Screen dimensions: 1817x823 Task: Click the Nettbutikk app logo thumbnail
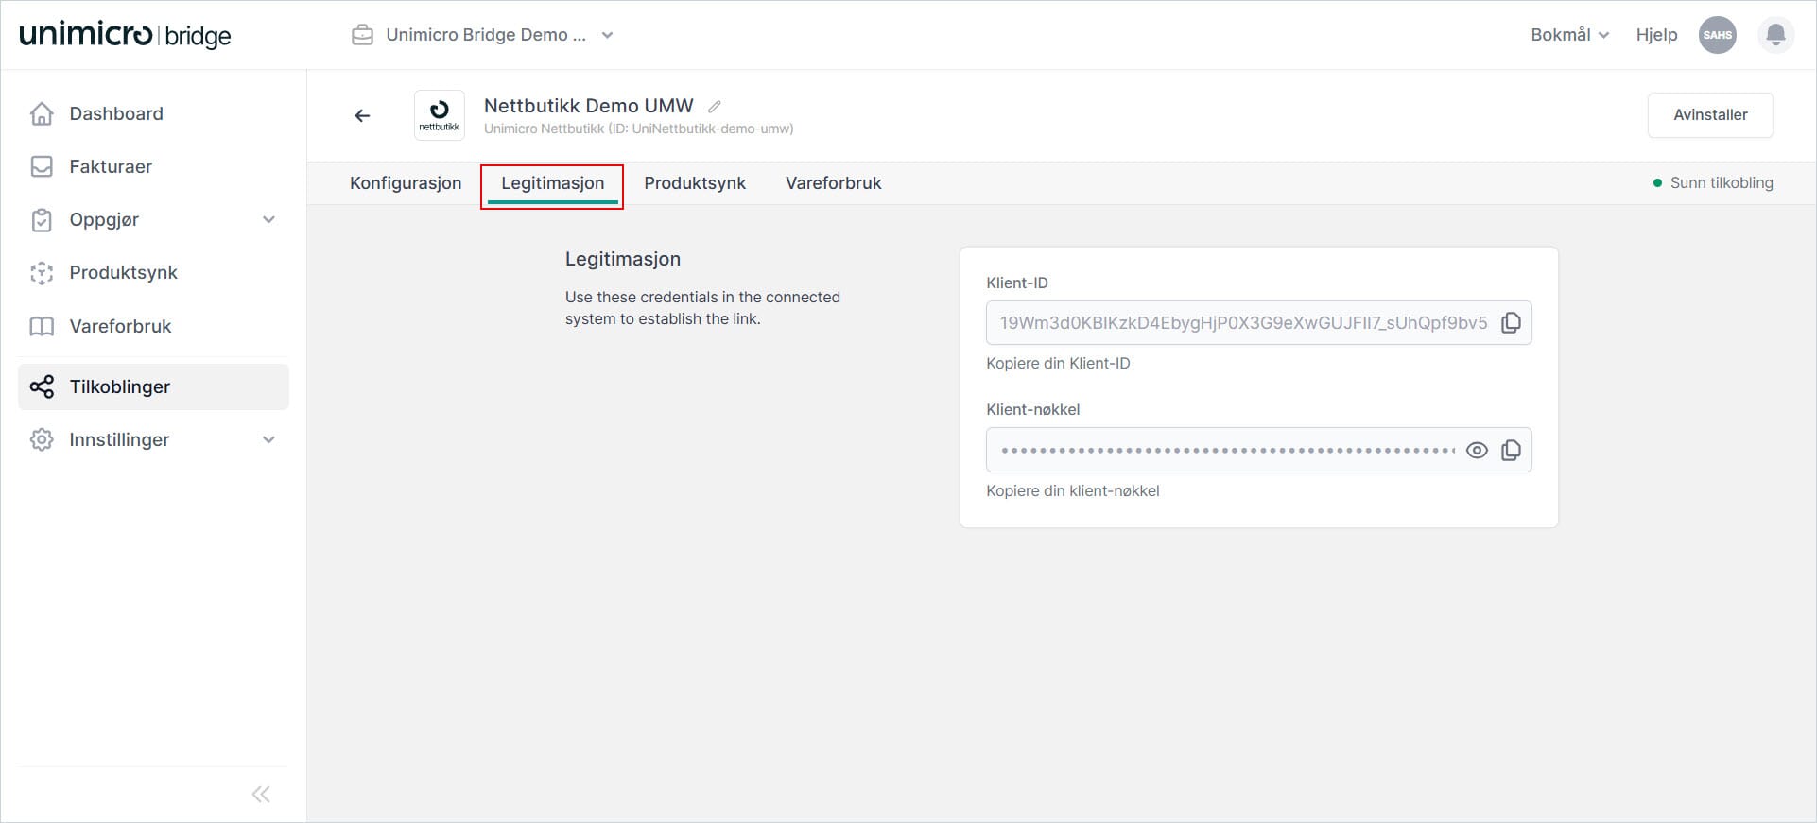[x=440, y=115]
